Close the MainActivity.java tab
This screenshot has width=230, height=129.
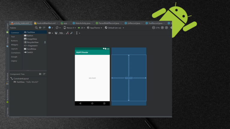92,23
